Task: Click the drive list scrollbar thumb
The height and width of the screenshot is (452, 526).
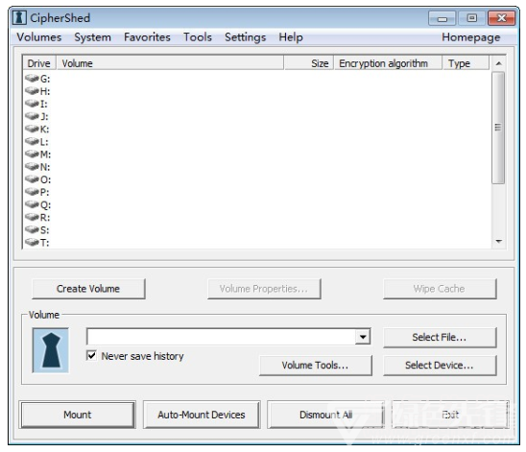Action: pos(498,128)
